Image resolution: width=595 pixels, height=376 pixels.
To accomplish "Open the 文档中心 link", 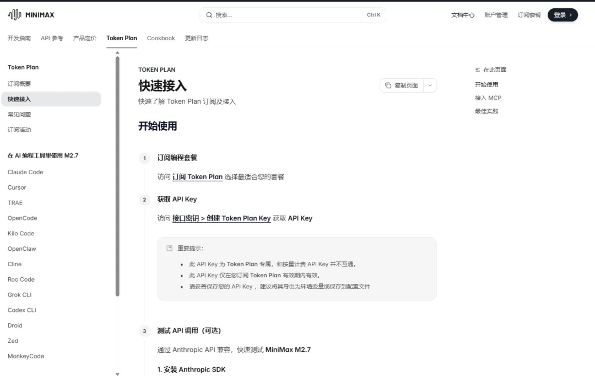I will click(463, 15).
